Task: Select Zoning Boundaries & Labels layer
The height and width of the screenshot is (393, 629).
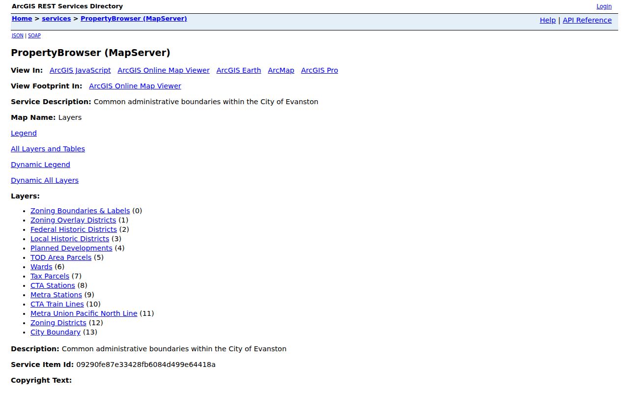Action: point(80,211)
